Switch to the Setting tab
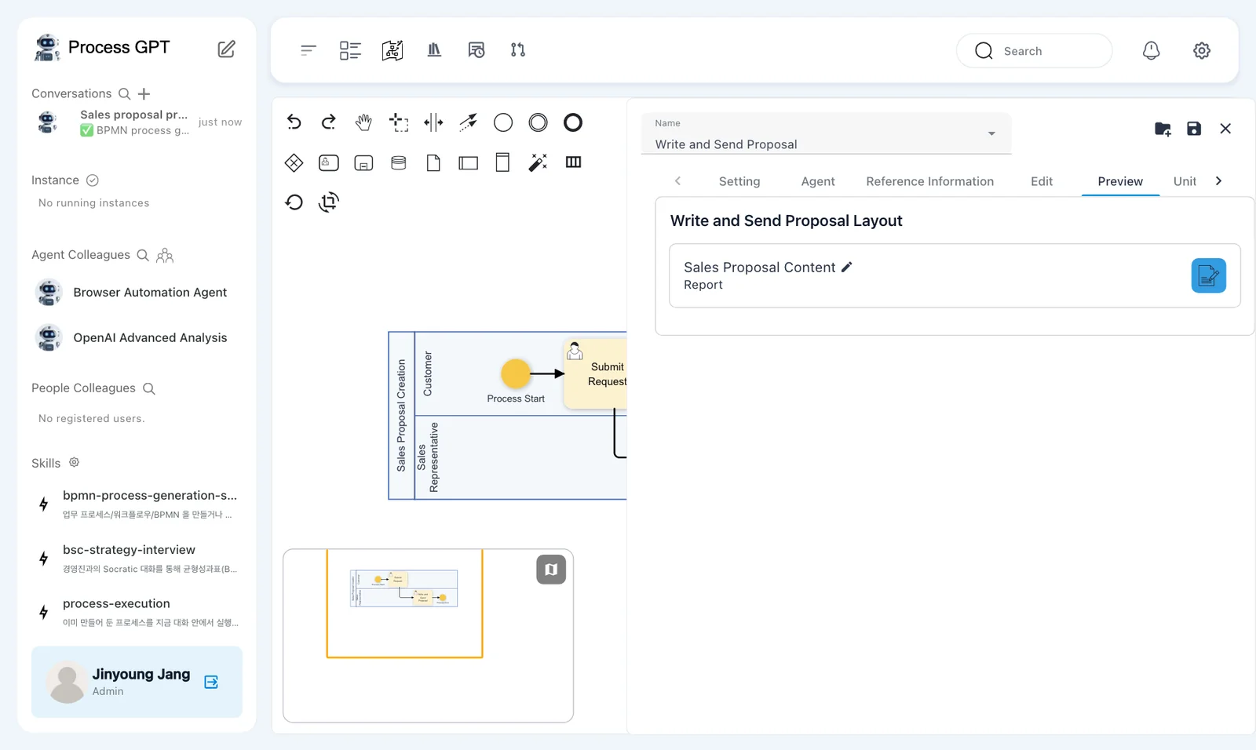 (739, 181)
